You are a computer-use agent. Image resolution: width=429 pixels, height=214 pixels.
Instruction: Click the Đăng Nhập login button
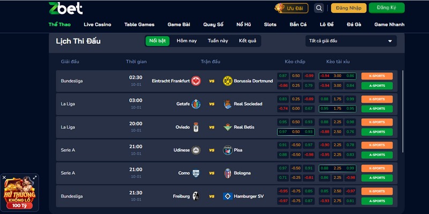(x=347, y=8)
